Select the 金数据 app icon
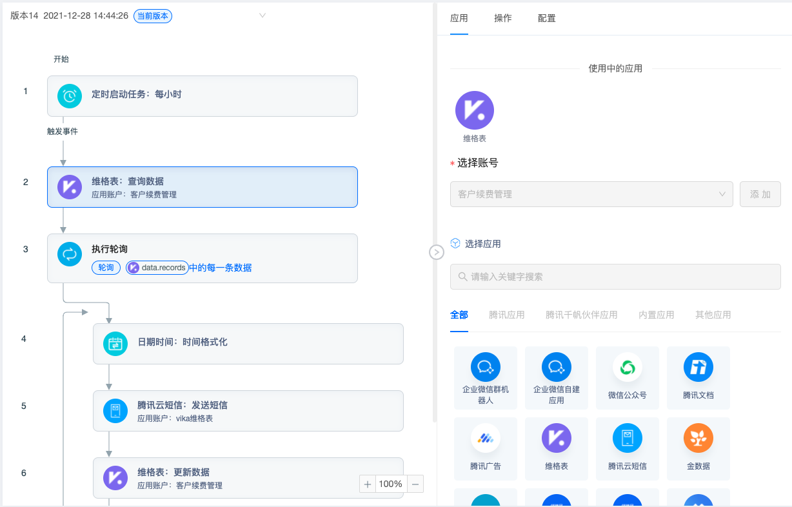 [698, 438]
